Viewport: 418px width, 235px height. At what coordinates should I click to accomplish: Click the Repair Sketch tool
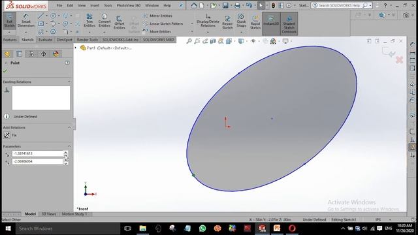pyautogui.click(x=227, y=22)
